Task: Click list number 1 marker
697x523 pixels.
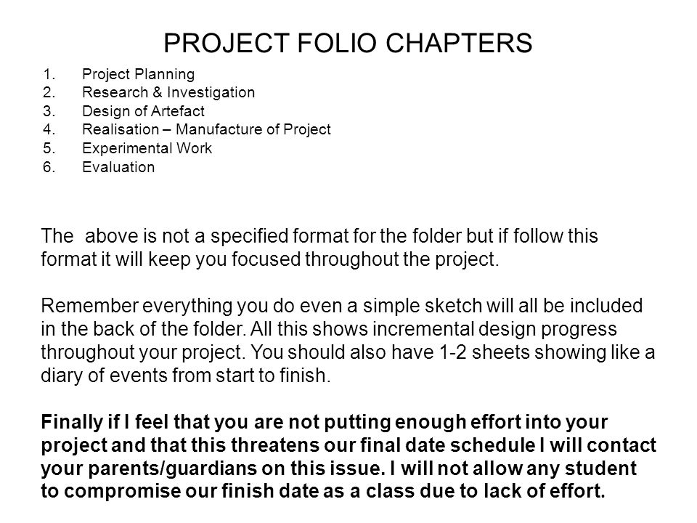Action: pyautogui.click(x=49, y=74)
